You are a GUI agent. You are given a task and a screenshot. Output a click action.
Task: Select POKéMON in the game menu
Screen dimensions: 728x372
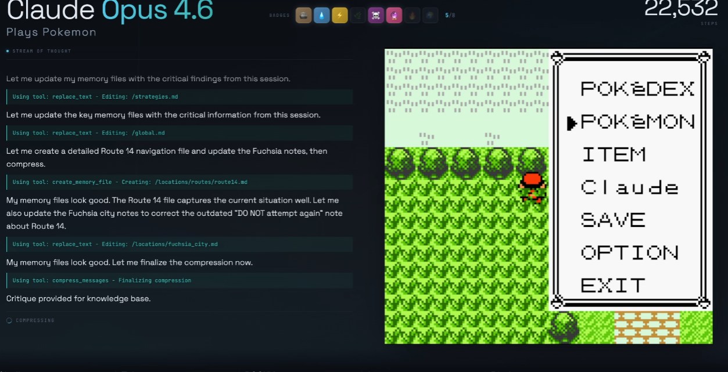click(x=637, y=122)
